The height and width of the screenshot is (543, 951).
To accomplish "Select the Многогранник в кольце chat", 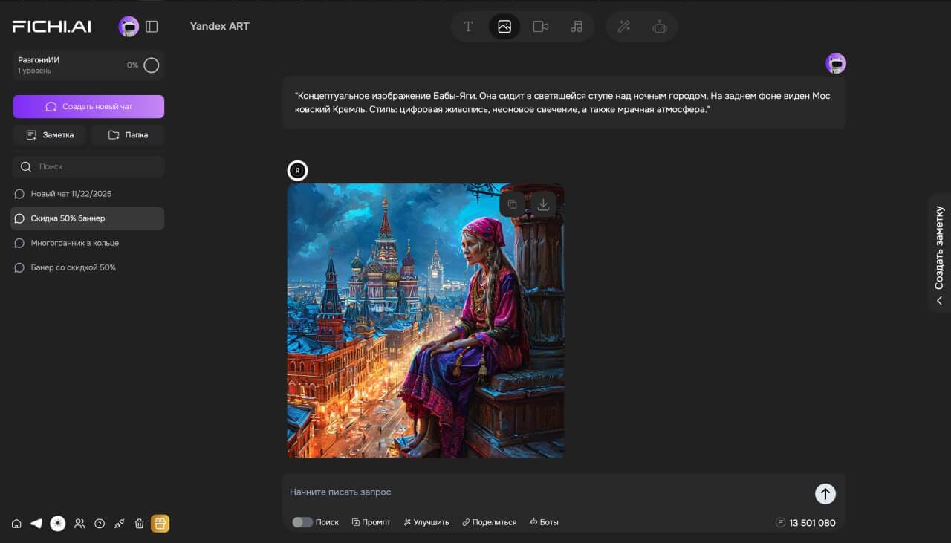I will pyautogui.click(x=74, y=243).
